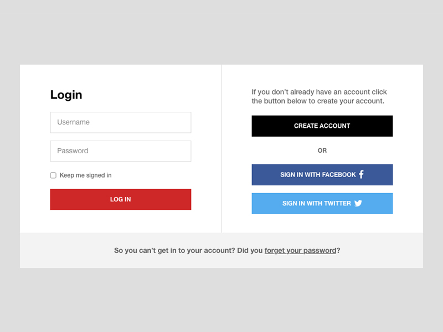Tap the bird glyph on the Twitter button
The image size is (443, 332).
pos(359,203)
